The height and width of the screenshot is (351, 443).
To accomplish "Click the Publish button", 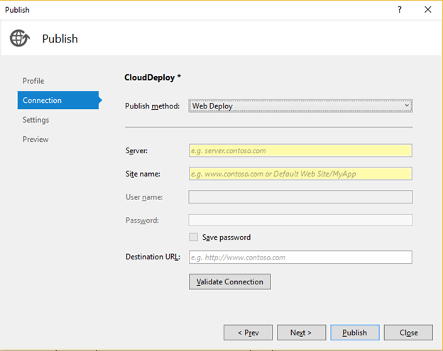I will (355, 333).
